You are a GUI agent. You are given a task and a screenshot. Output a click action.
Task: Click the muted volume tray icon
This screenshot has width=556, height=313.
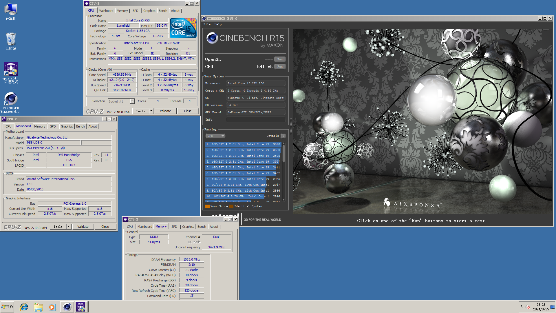[x=528, y=307]
